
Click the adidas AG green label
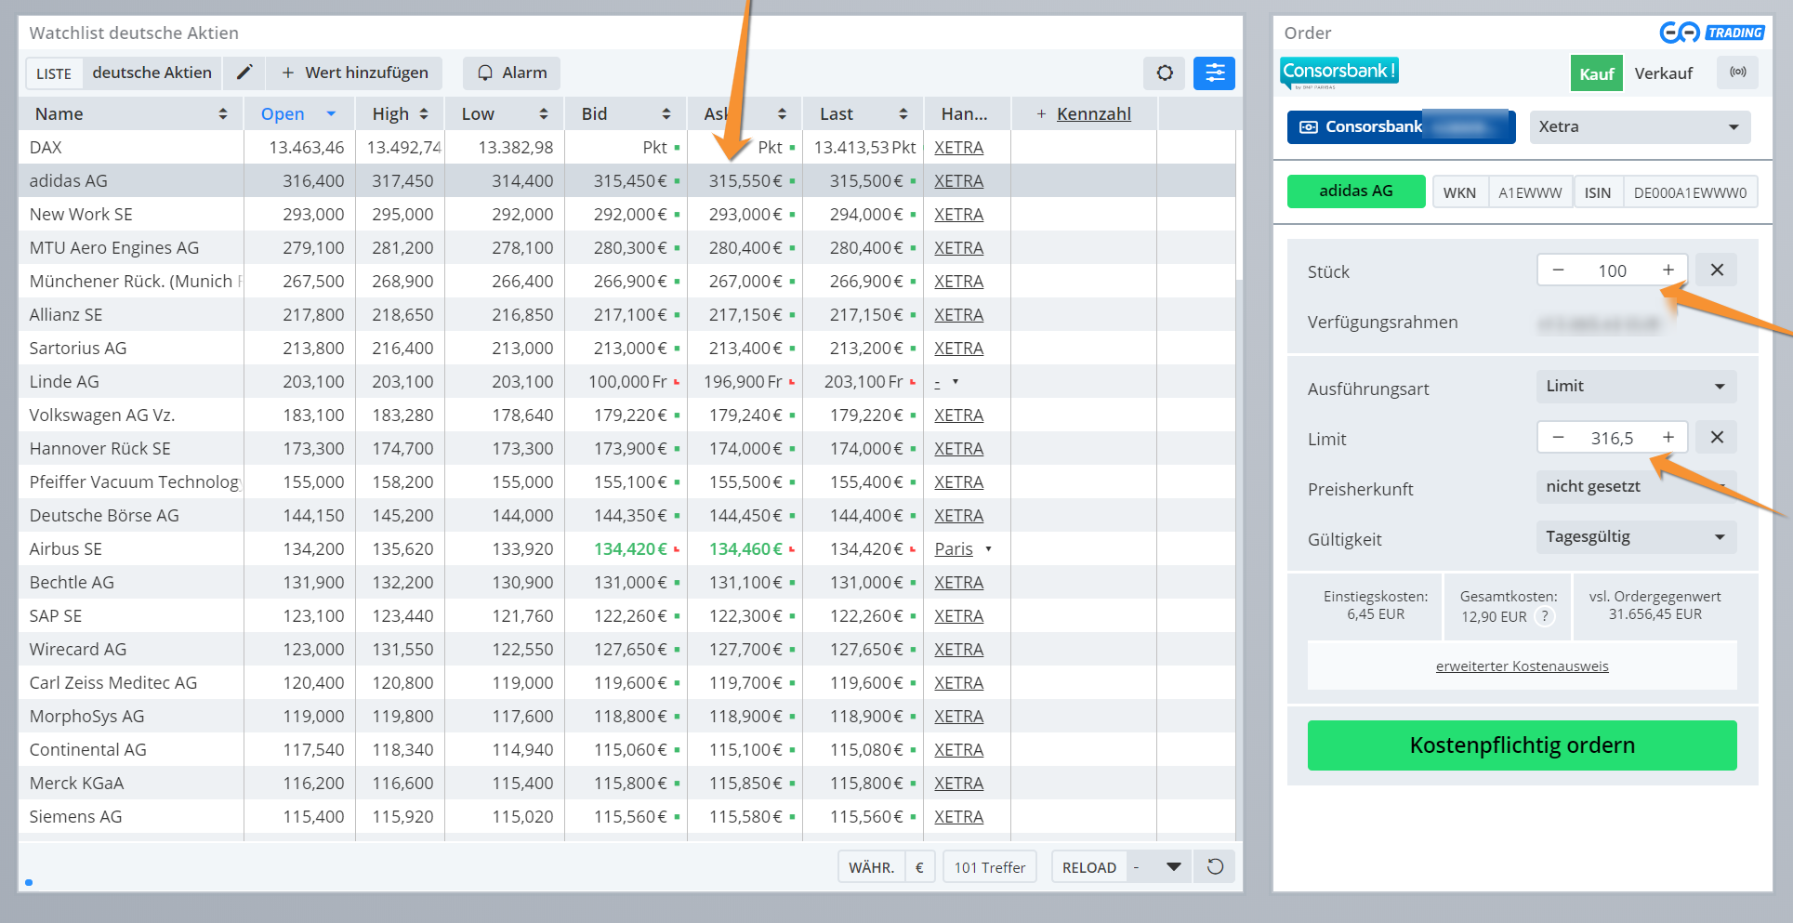(x=1355, y=191)
